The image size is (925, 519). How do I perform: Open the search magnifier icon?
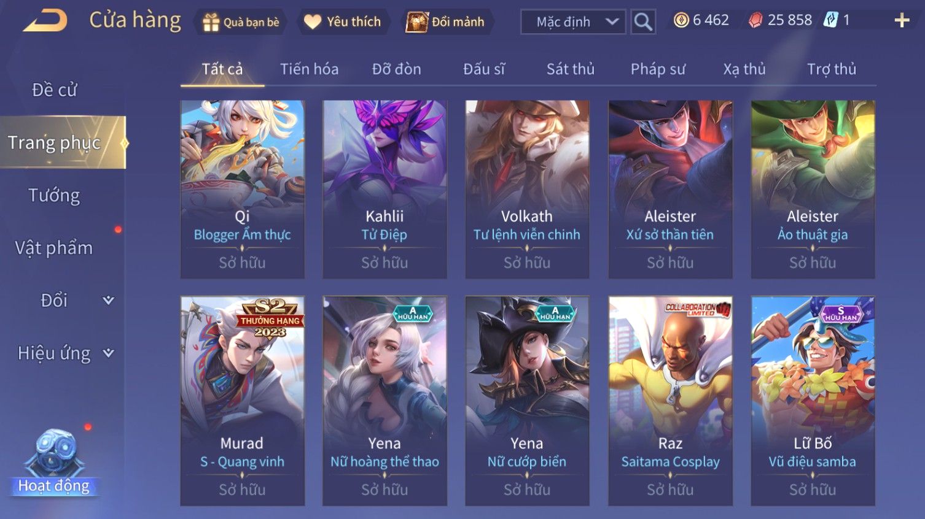pyautogui.click(x=643, y=22)
